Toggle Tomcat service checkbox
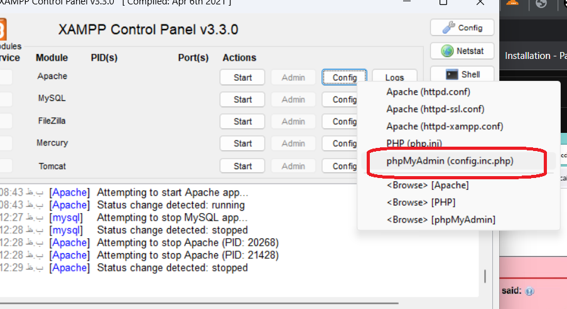Viewport: 567px width, 309px height. 6,166
